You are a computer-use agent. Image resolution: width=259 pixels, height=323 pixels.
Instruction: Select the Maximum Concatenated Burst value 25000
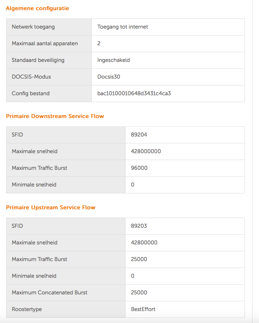tap(139, 293)
